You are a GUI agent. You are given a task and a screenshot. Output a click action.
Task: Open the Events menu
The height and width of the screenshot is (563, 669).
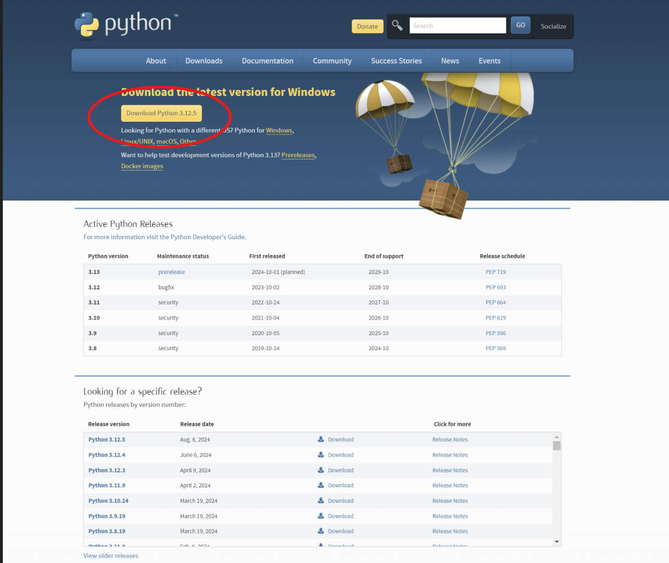(x=489, y=61)
